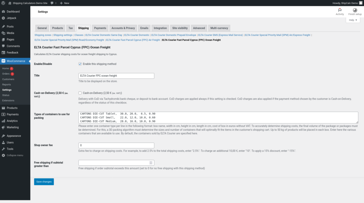Check the Cash-on-Delivery checkbox
Image resolution: width=364 pixels, height=203 pixels.
point(80,93)
